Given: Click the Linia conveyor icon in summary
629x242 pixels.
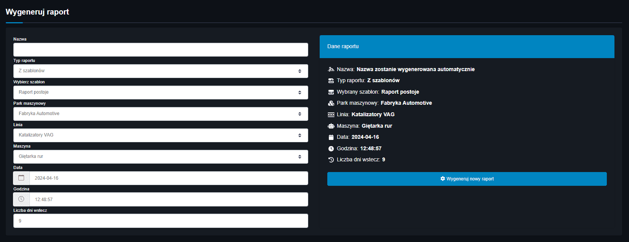Looking at the screenshot, I should click(331, 115).
